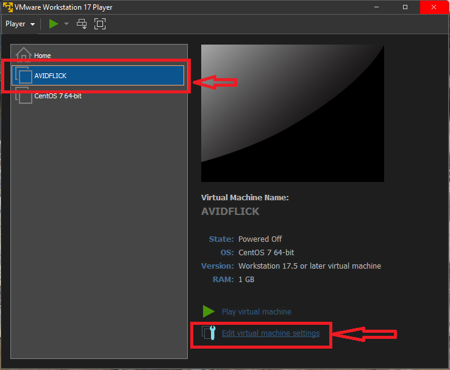Screen dimensions: 450x370
Task: Click the wrench icon beside Edit settings
Action: tap(209, 333)
